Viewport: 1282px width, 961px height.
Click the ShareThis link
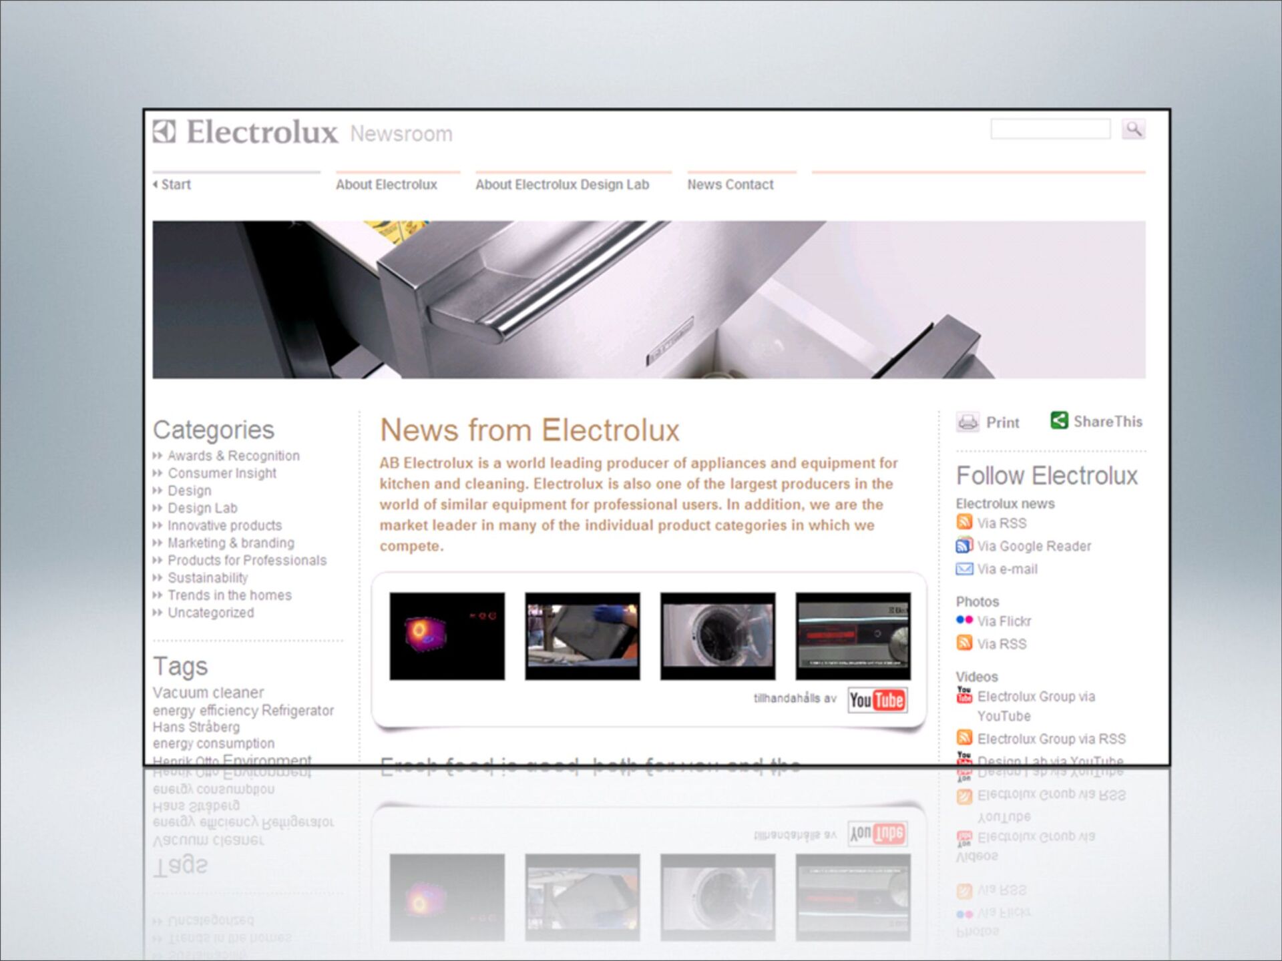click(x=1108, y=422)
